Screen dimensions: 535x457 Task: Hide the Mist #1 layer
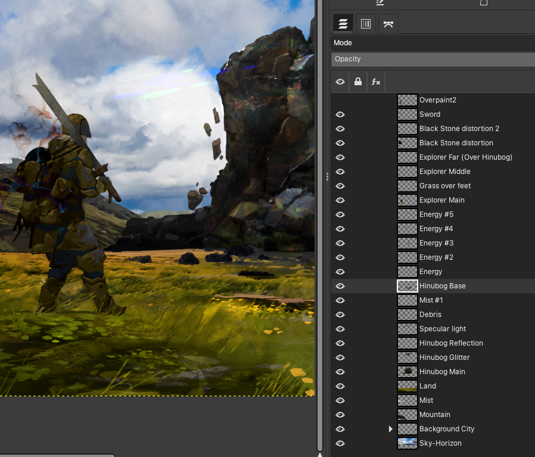point(340,300)
